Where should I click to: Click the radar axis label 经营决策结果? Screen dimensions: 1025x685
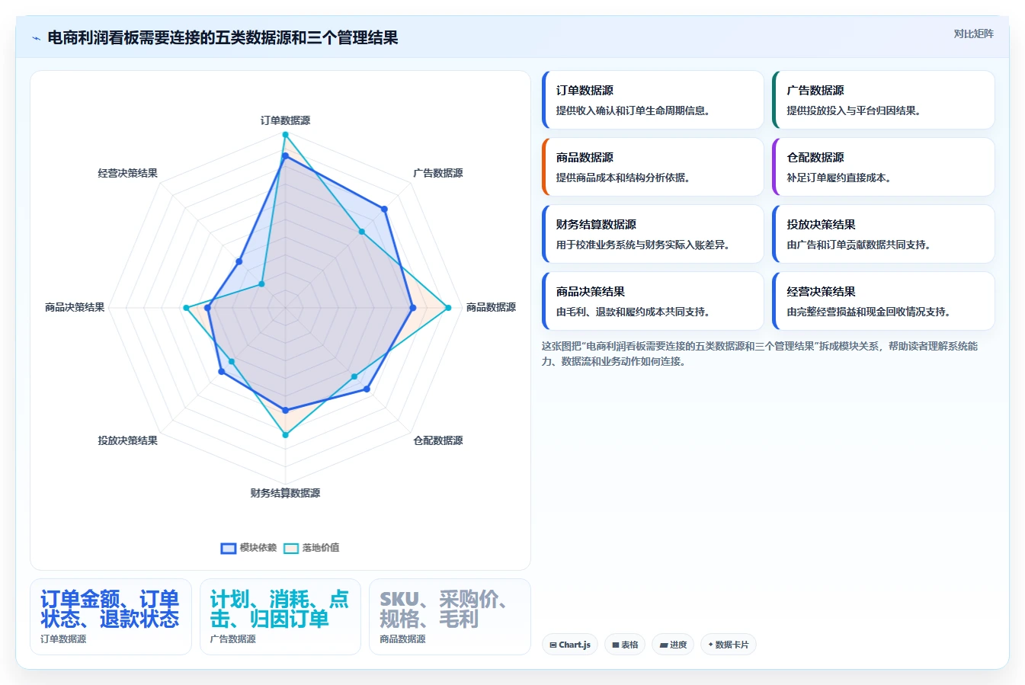coord(127,173)
